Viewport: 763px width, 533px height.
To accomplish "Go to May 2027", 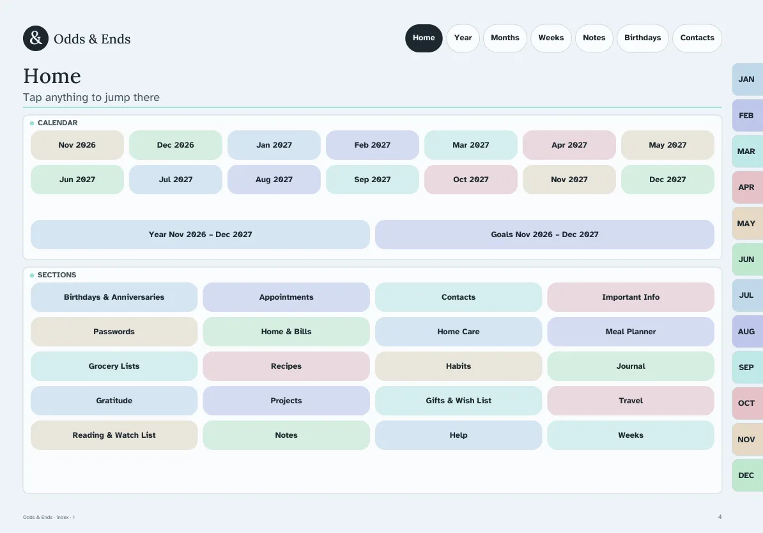I will (x=668, y=145).
